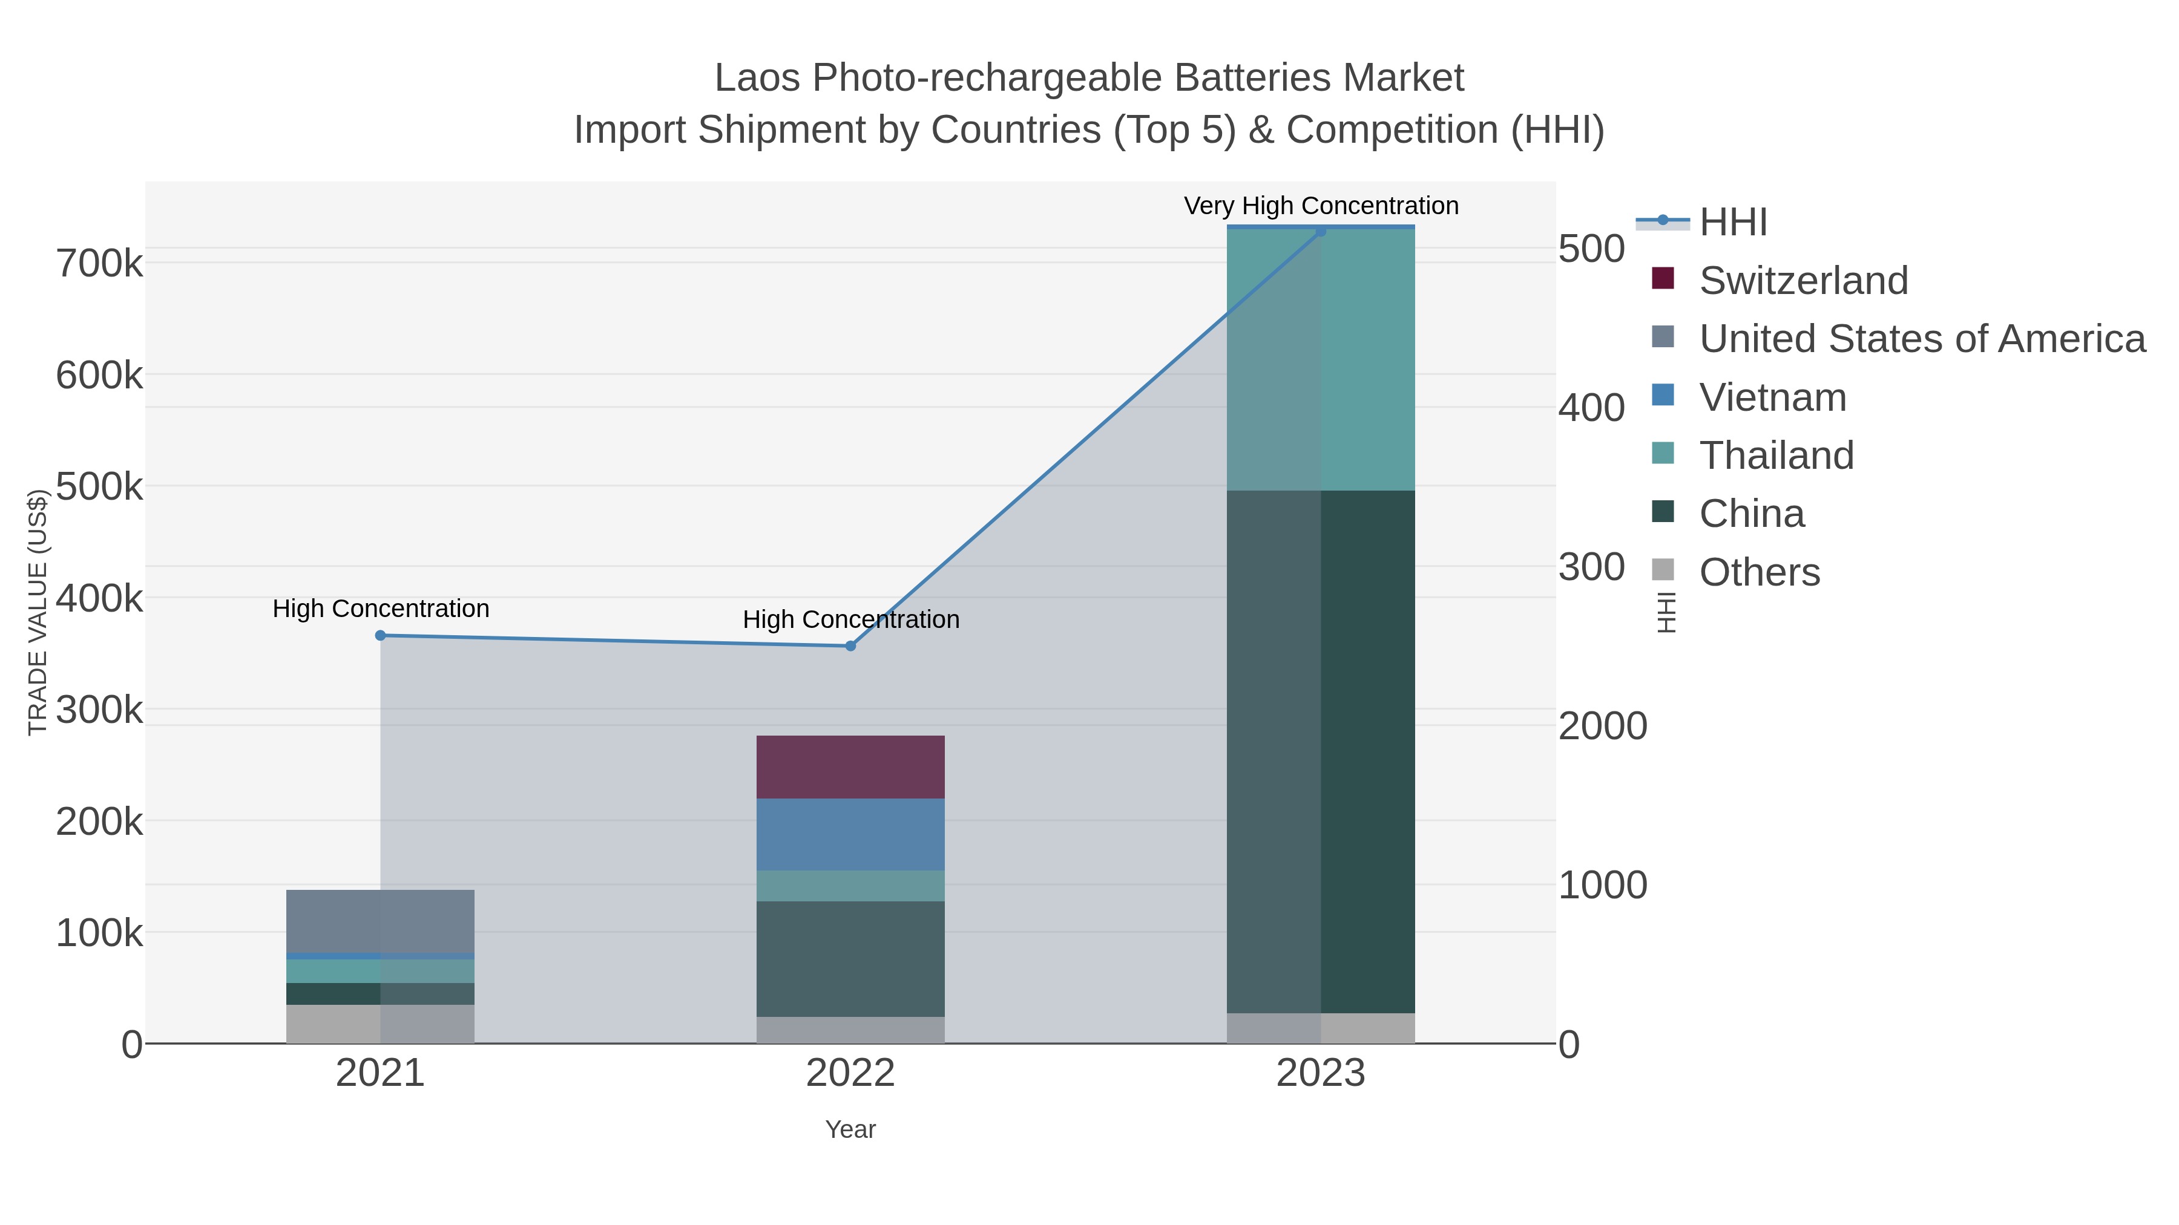Click the United States slate legend swatch

tap(1663, 336)
